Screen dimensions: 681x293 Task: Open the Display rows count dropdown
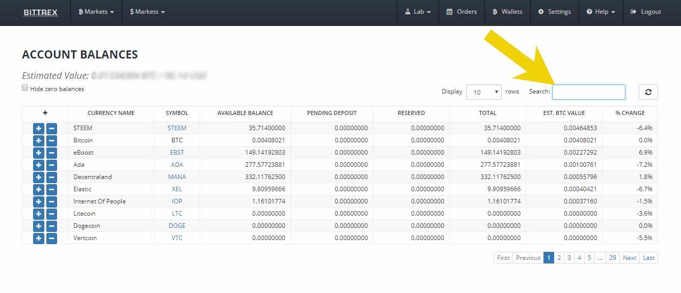(484, 92)
